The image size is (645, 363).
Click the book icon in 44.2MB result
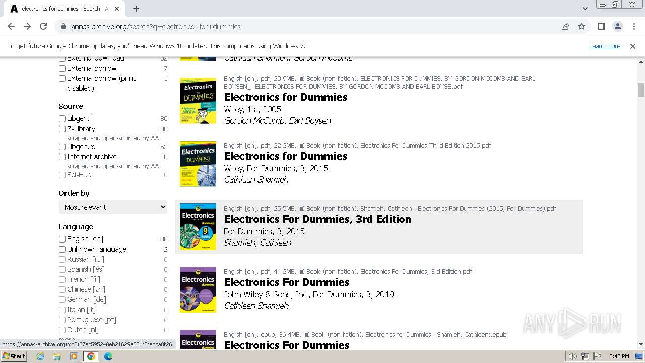tap(302, 271)
